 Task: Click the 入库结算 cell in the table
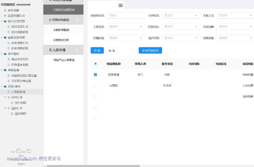pos(248,85)
